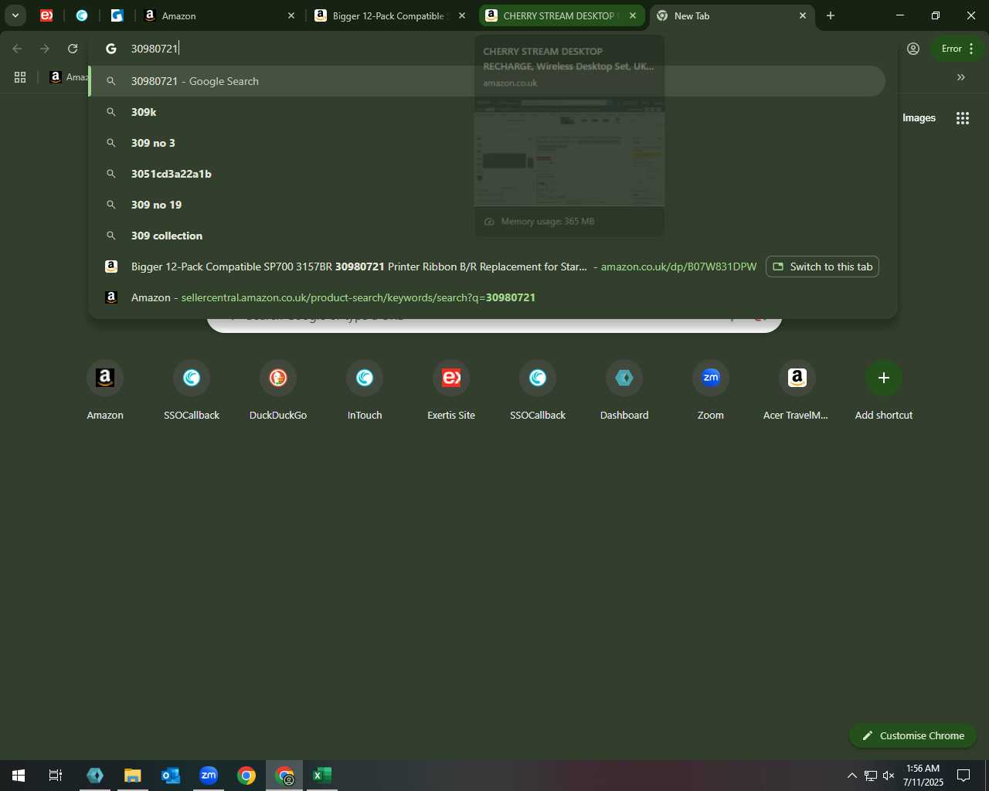
Task: Open the DuckDuckGo shortcut
Action: point(278,390)
